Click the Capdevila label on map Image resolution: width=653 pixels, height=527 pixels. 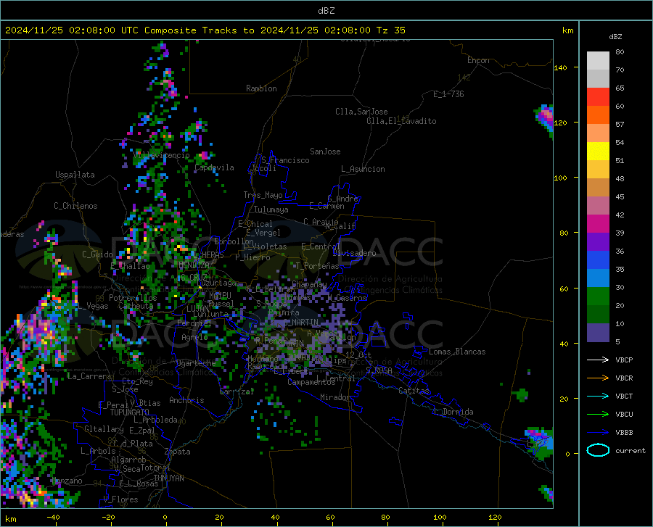214,167
